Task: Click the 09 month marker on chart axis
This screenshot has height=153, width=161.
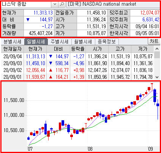Action: [x=150, y=149]
